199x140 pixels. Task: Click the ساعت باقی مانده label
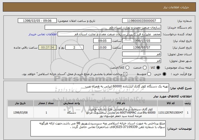point(26,48)
